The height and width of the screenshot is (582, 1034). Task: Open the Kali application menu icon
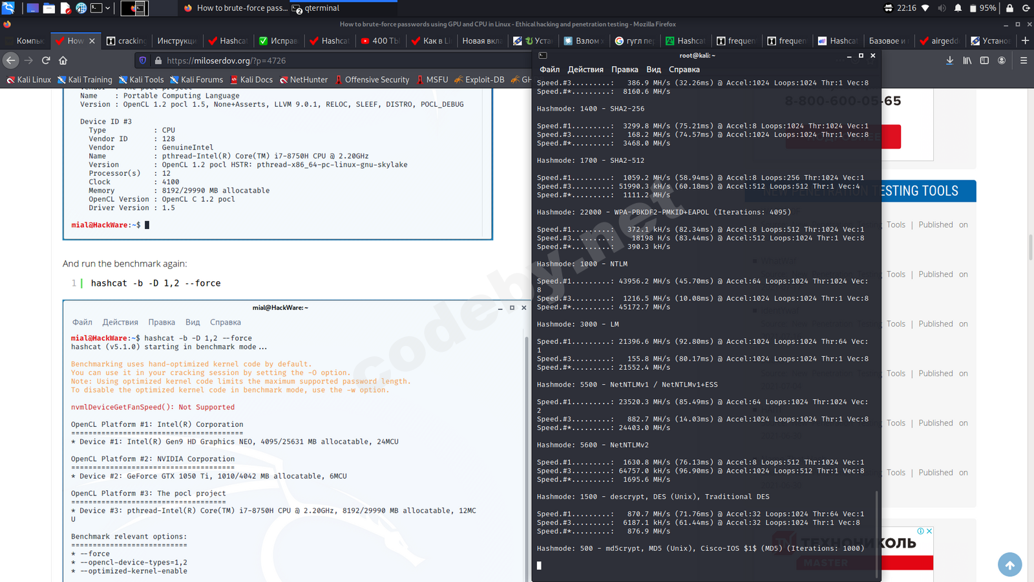[8, 8]
